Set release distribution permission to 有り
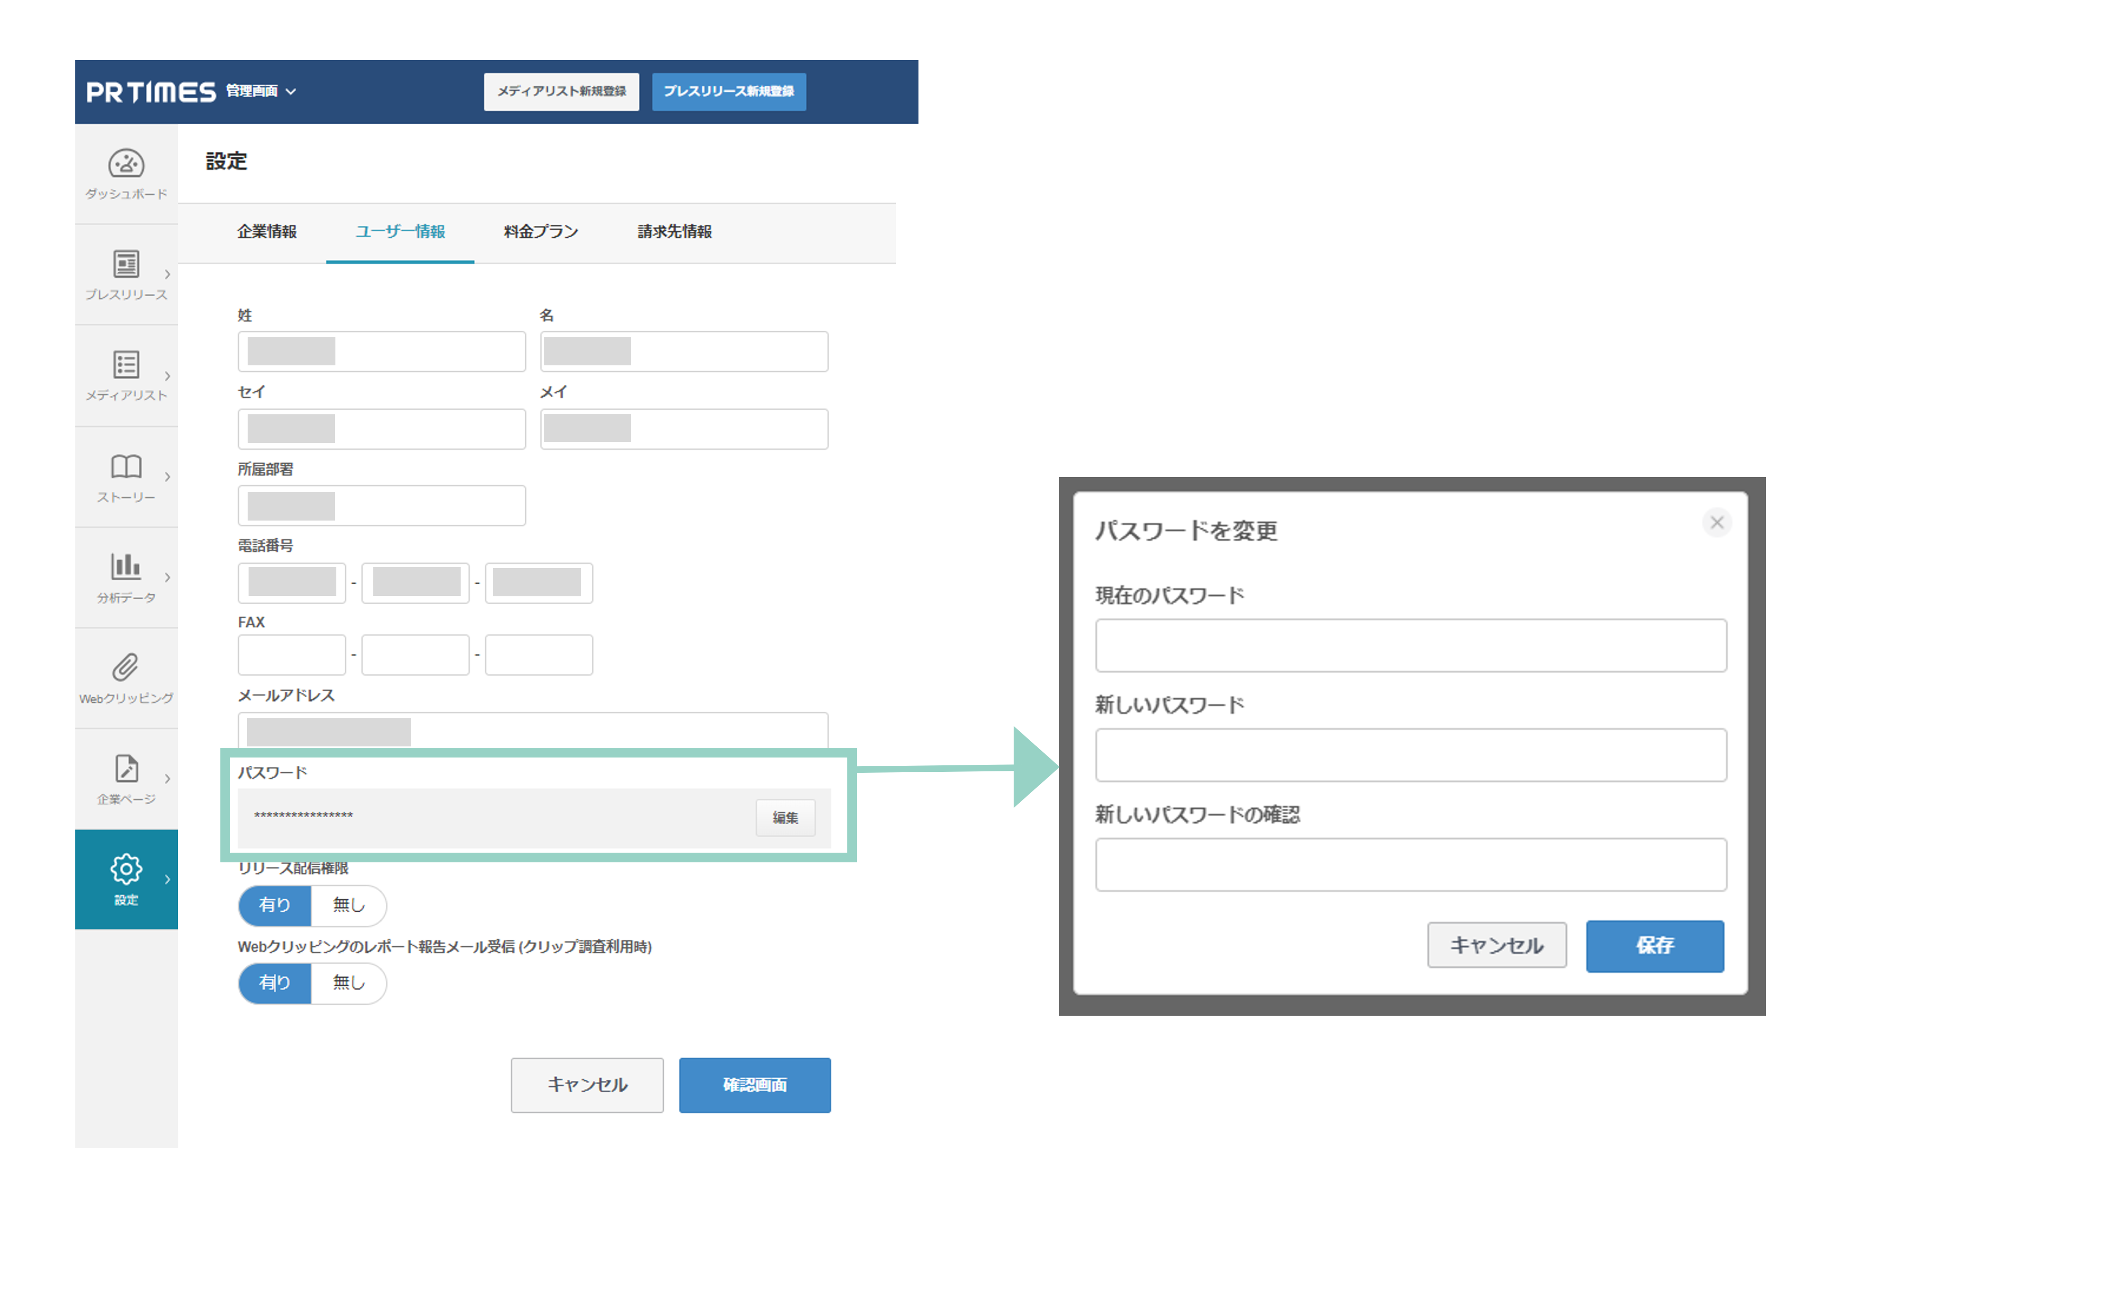Screen dimensions: 2110x1303 [x=274, y=905]
